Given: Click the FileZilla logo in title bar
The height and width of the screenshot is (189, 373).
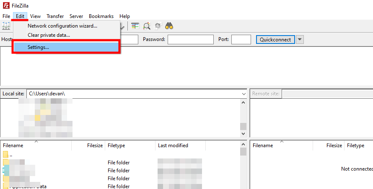Looking at the screenshot, I should click(x=6, y=5).
